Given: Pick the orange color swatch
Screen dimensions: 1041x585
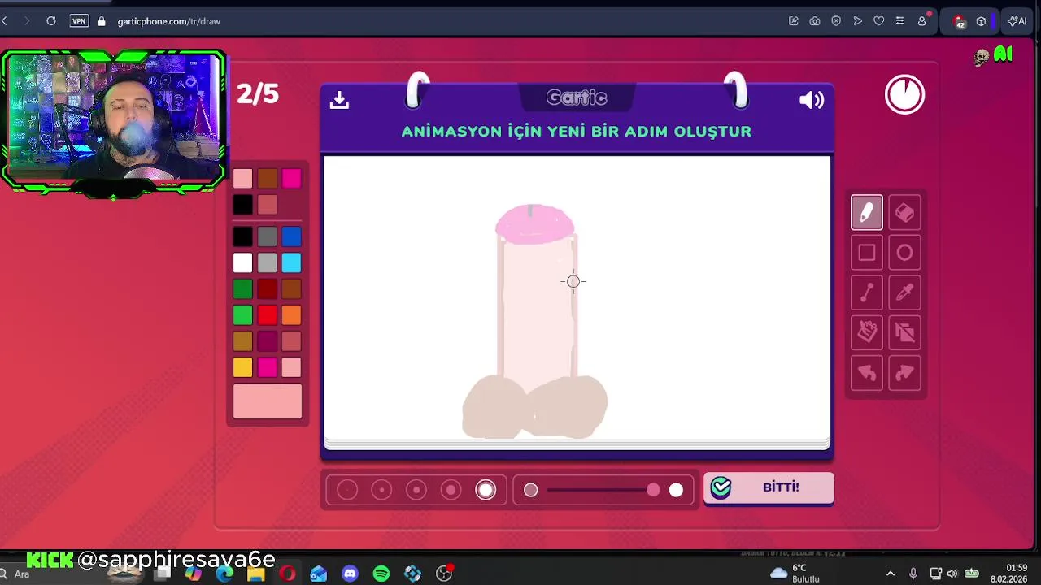Looking at the screenshot, I should [292, 314].
